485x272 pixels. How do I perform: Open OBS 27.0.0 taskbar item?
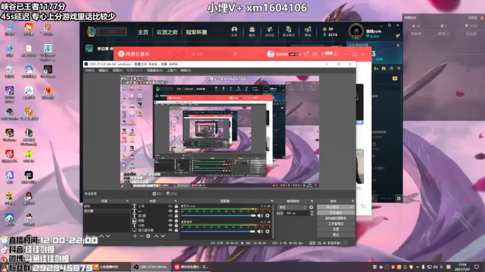(151, 267)
